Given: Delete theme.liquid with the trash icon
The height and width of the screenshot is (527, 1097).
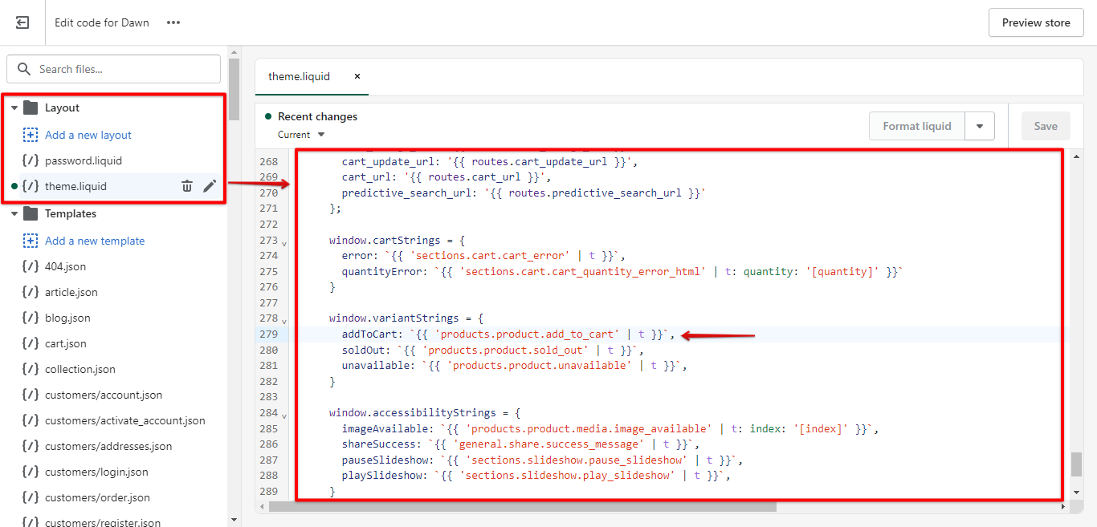Looking at the screenshot, I should coord(187,186).
